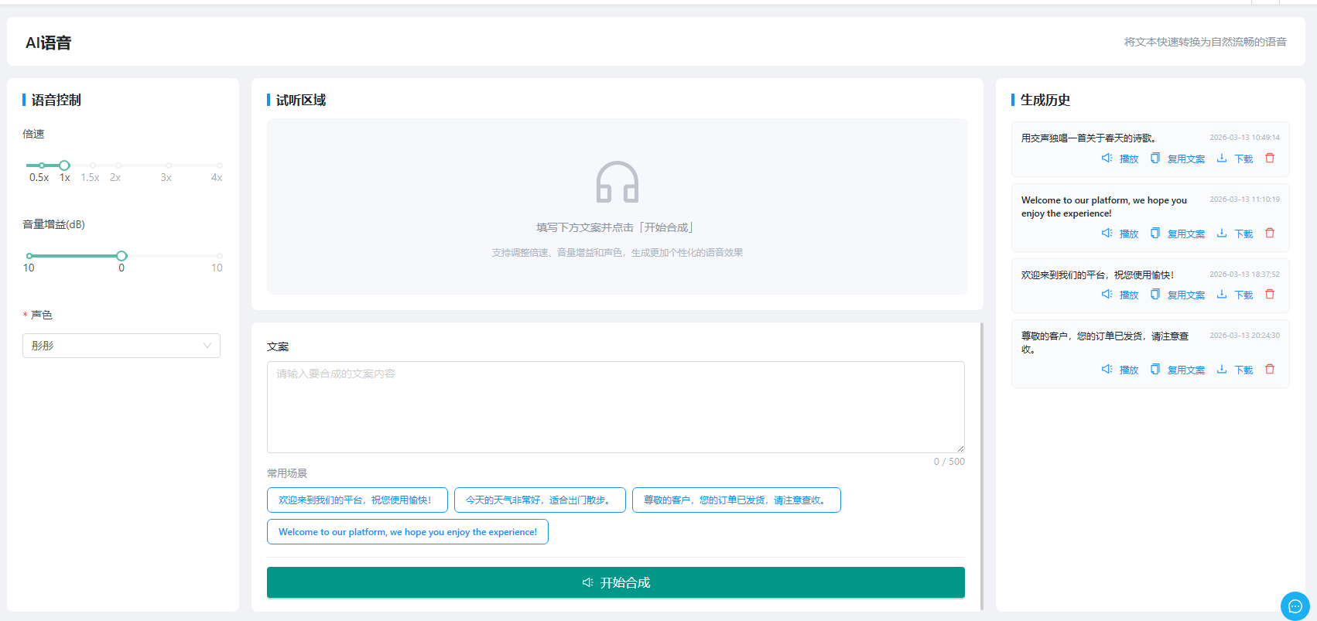Set speed to 2x on 倍速 slider
This screenshot has width=1317, height=621.
118,165
